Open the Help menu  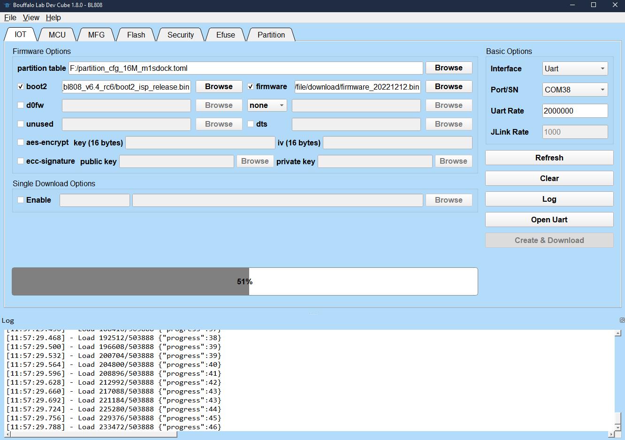[x=53, y=17]
